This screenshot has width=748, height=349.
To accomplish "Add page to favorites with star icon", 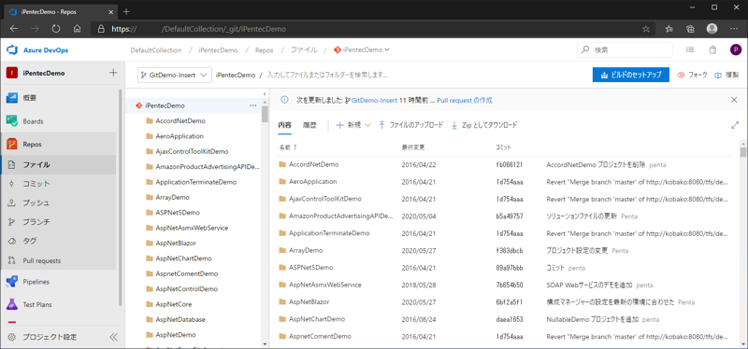I will (x=646, y=29).
